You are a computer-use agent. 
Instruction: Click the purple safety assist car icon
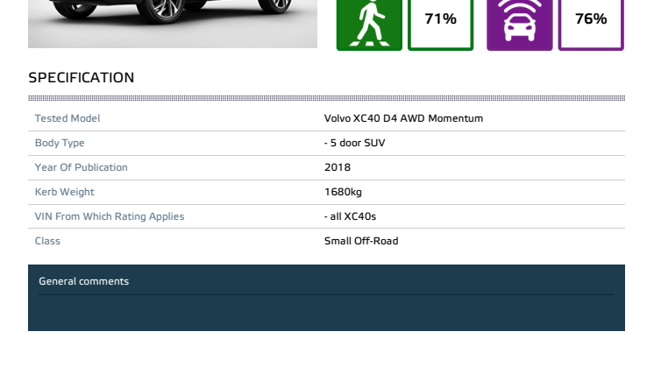519,25
